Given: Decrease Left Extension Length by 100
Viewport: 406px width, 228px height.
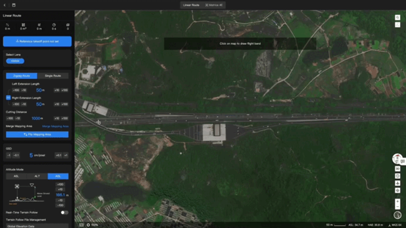Looking at the screenshot, I should [x=16, y=90].
